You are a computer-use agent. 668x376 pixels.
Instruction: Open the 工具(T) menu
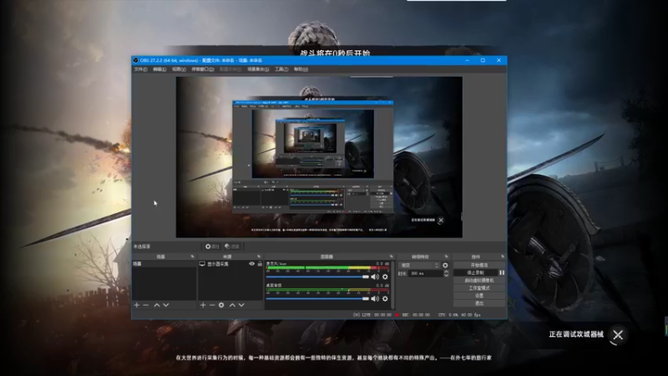click(x=281, y=69)
